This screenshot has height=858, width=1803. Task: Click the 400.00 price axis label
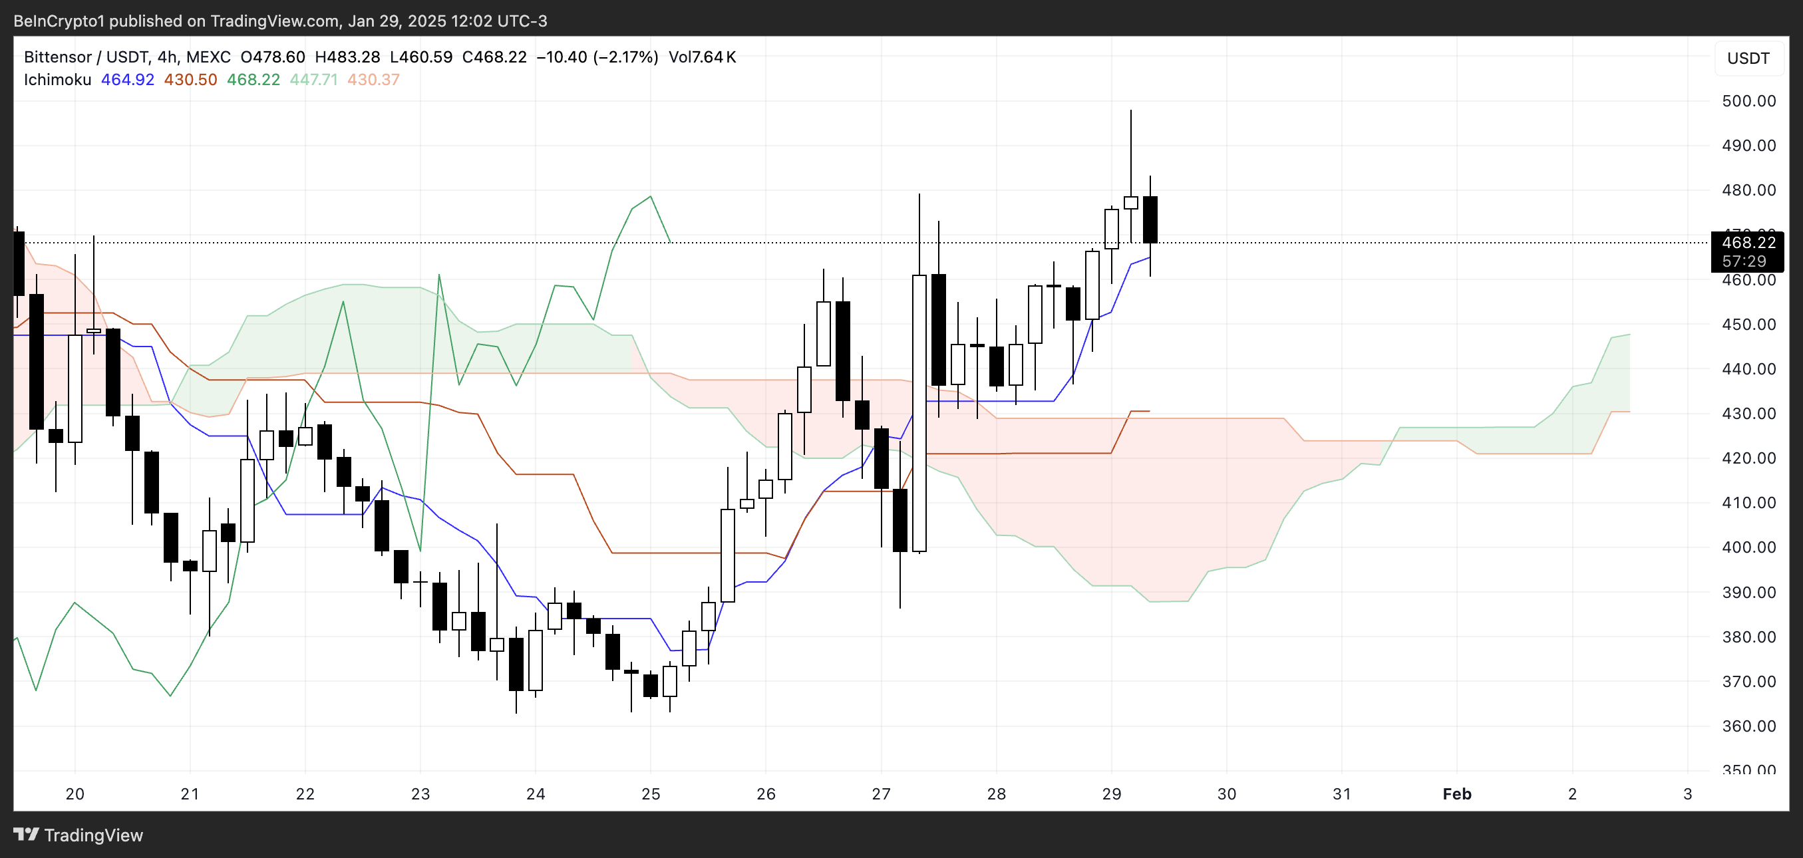tap(1748, 547)
